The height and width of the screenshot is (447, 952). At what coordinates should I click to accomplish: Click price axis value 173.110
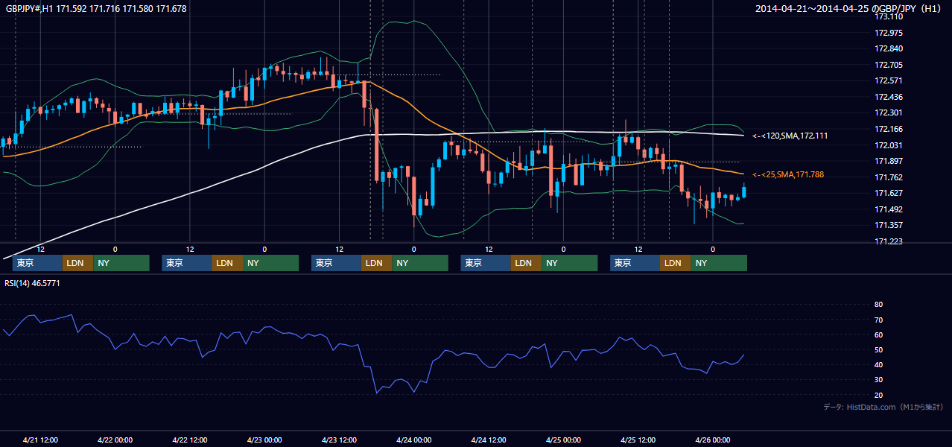(x=889, y=16)
